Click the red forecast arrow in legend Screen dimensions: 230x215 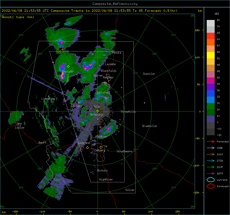211,141
